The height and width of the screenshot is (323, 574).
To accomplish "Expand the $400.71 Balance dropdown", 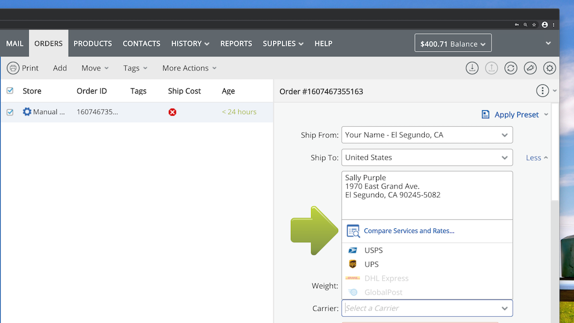I will coord(453,44).
